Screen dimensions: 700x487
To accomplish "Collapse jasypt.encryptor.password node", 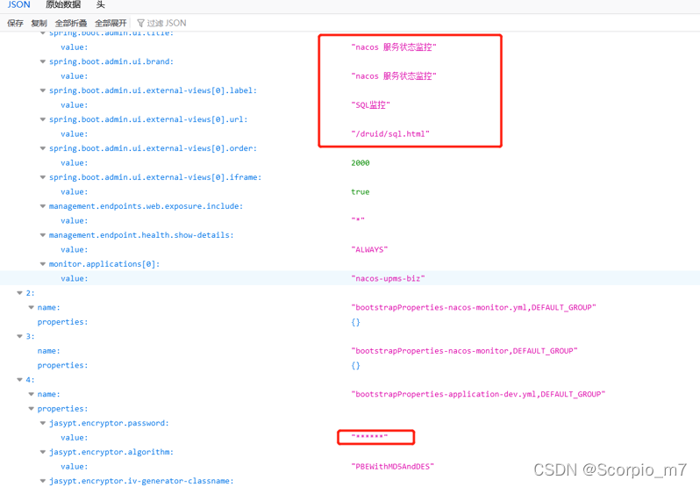I will point(43,423).
